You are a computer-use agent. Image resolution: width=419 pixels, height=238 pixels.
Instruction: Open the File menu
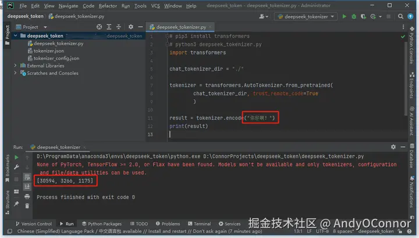pos(23,6)
